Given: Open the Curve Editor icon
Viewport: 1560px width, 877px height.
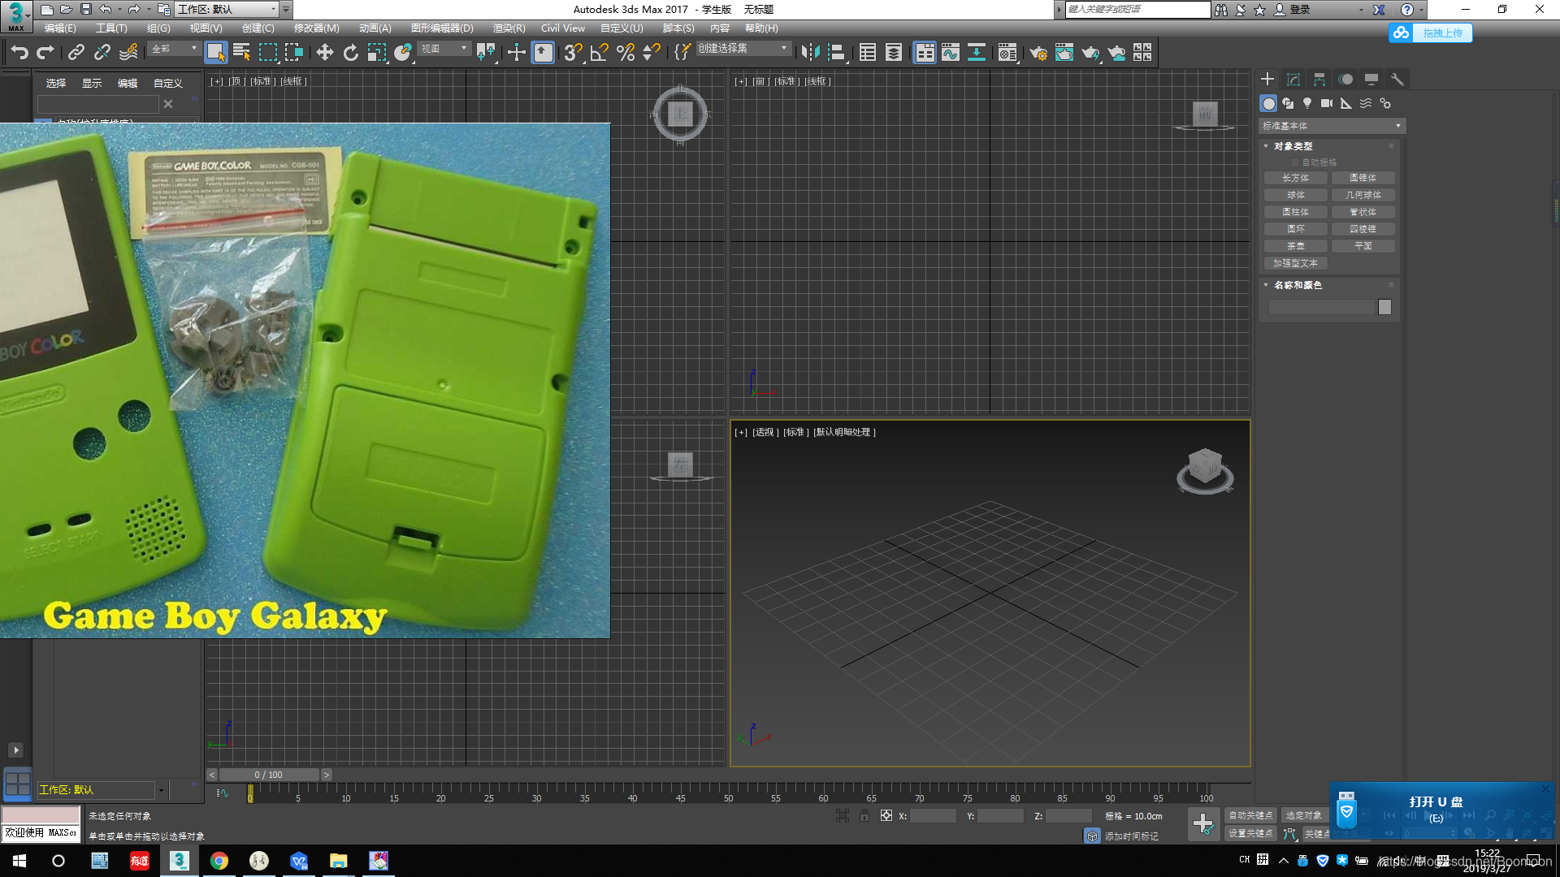Looking at the screenshot, I should click(951, 53).
